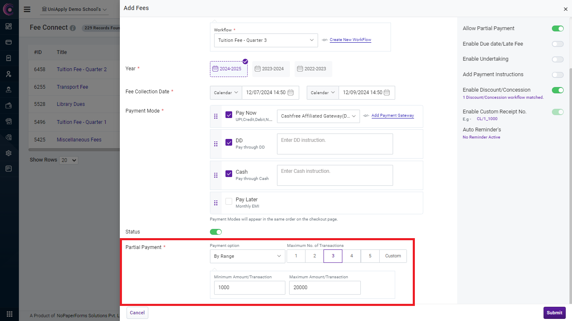Click the dashboard icon in sidebar
Viewport: 572px width, 321px height.
[x=9, y=26]
